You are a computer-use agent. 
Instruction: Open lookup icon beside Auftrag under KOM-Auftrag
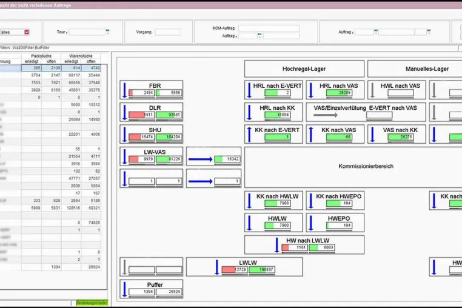pos(259,35)
